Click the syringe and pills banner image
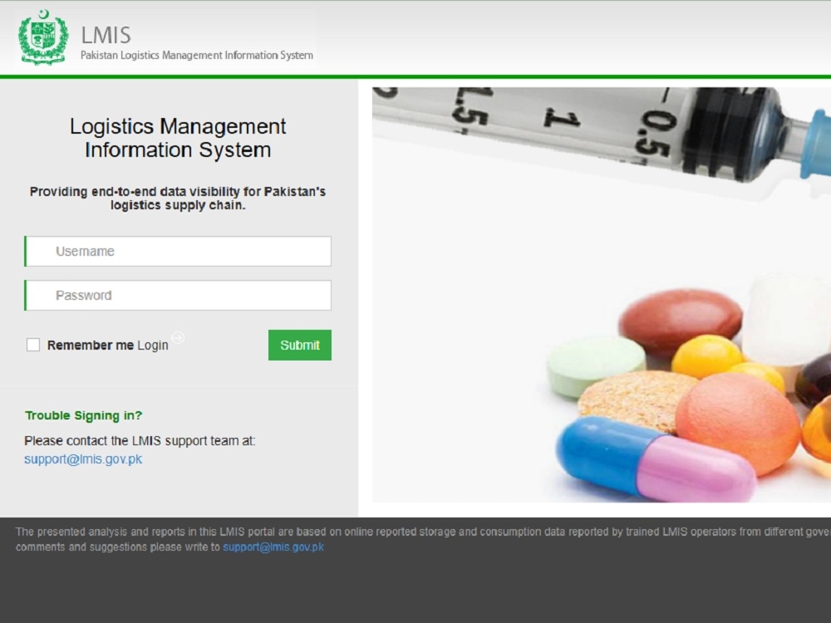The image size is (831, 623). (602, 295)
